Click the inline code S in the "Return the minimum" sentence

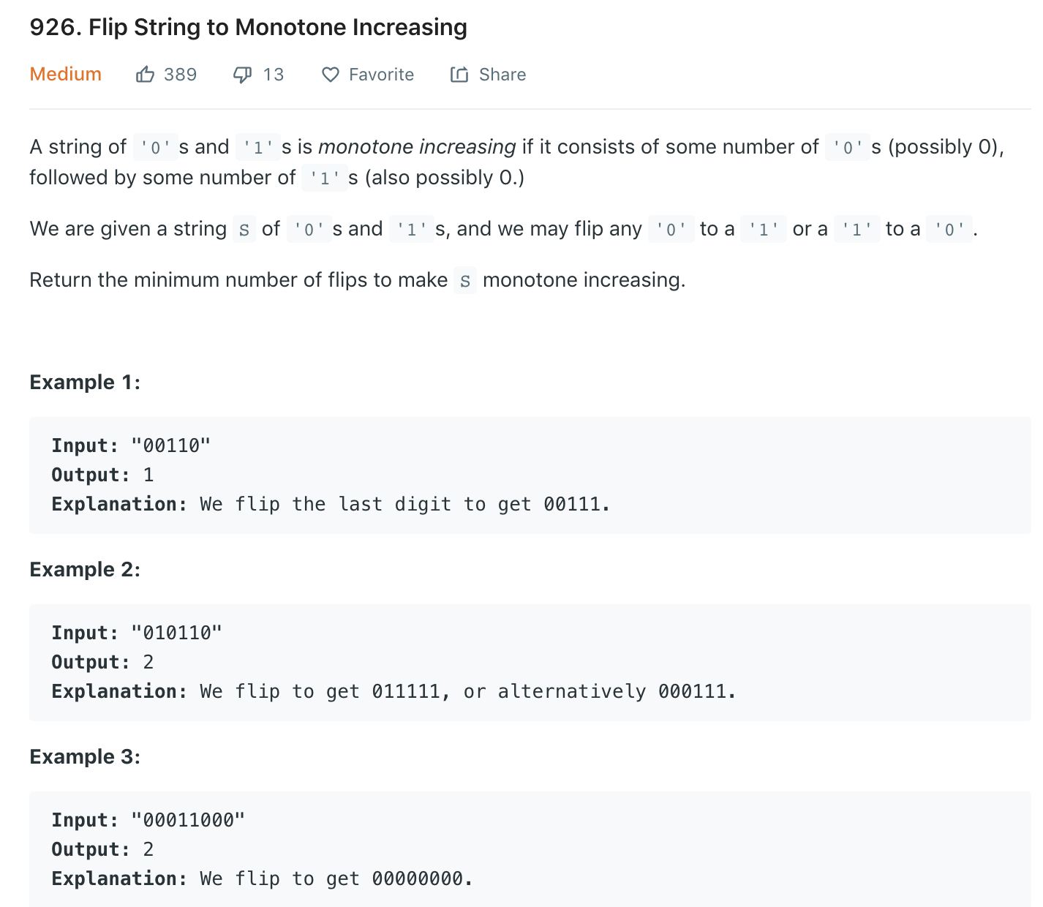click(x=465, y=281)
